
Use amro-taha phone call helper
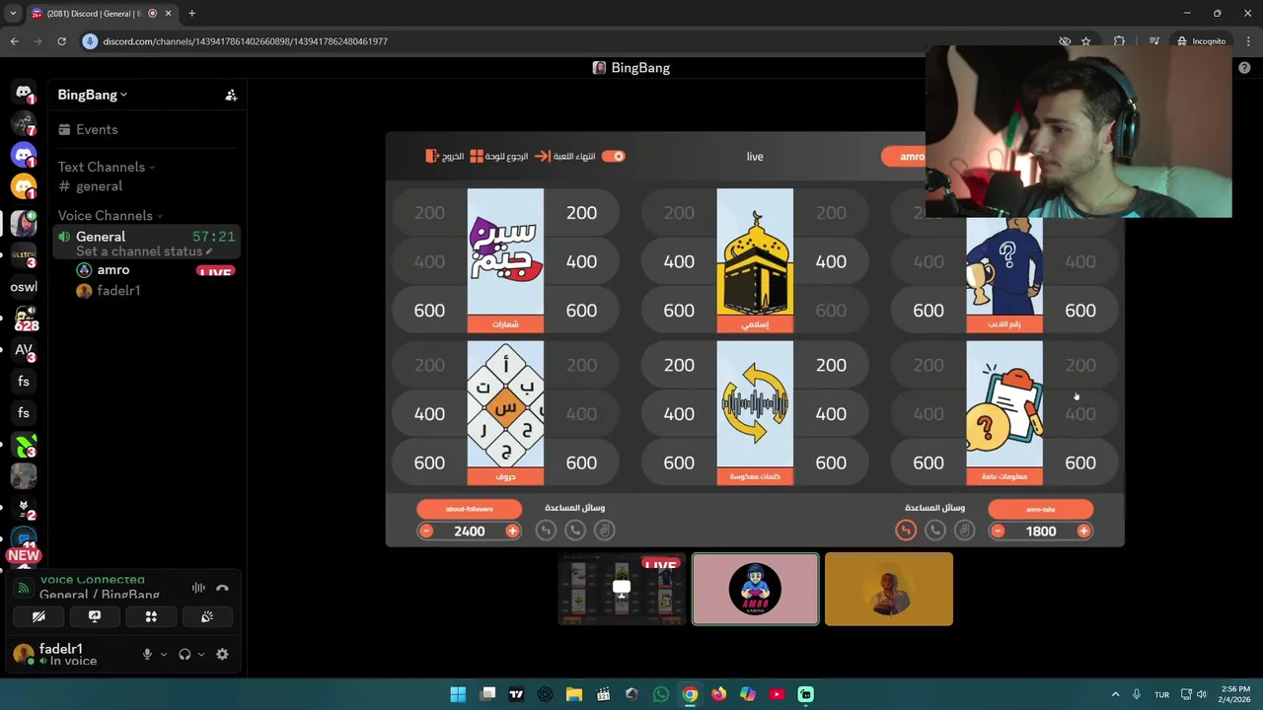[935, 531]
